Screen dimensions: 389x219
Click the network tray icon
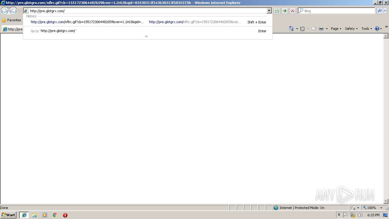[x=353, y=215]
